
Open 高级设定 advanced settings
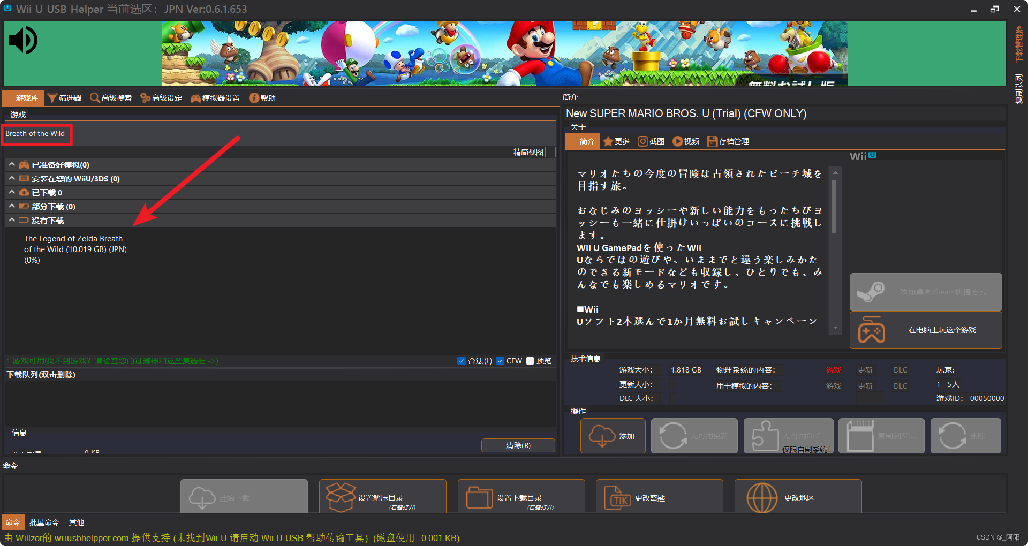161,98
